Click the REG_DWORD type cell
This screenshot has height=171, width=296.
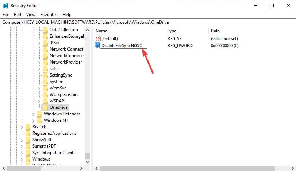point(180,46)
